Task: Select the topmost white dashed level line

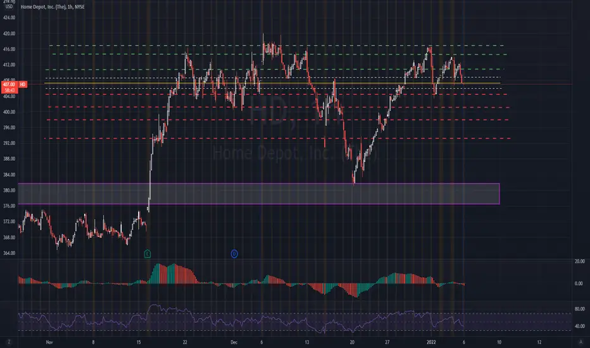Action: (272, 77)
